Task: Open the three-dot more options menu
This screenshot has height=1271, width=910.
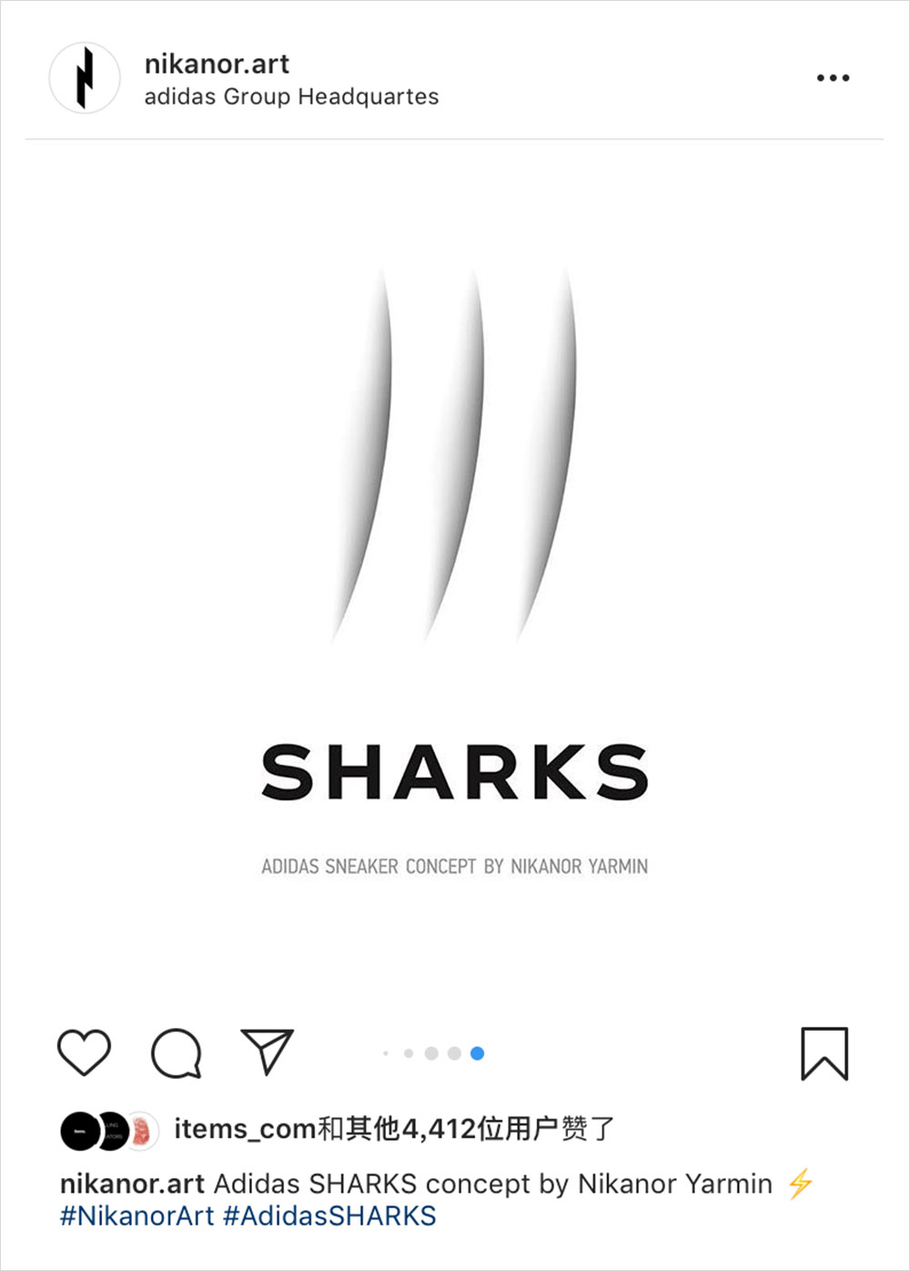Action: 833,78
